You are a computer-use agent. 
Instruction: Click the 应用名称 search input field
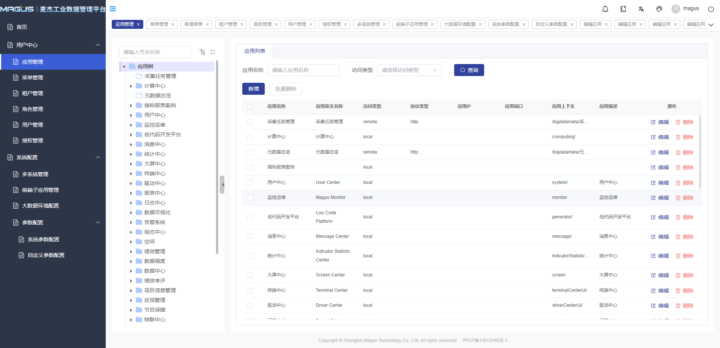click(303, 70)
